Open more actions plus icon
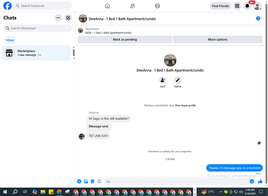The width and height of the screenshot is (268, 196). [79, 182]
